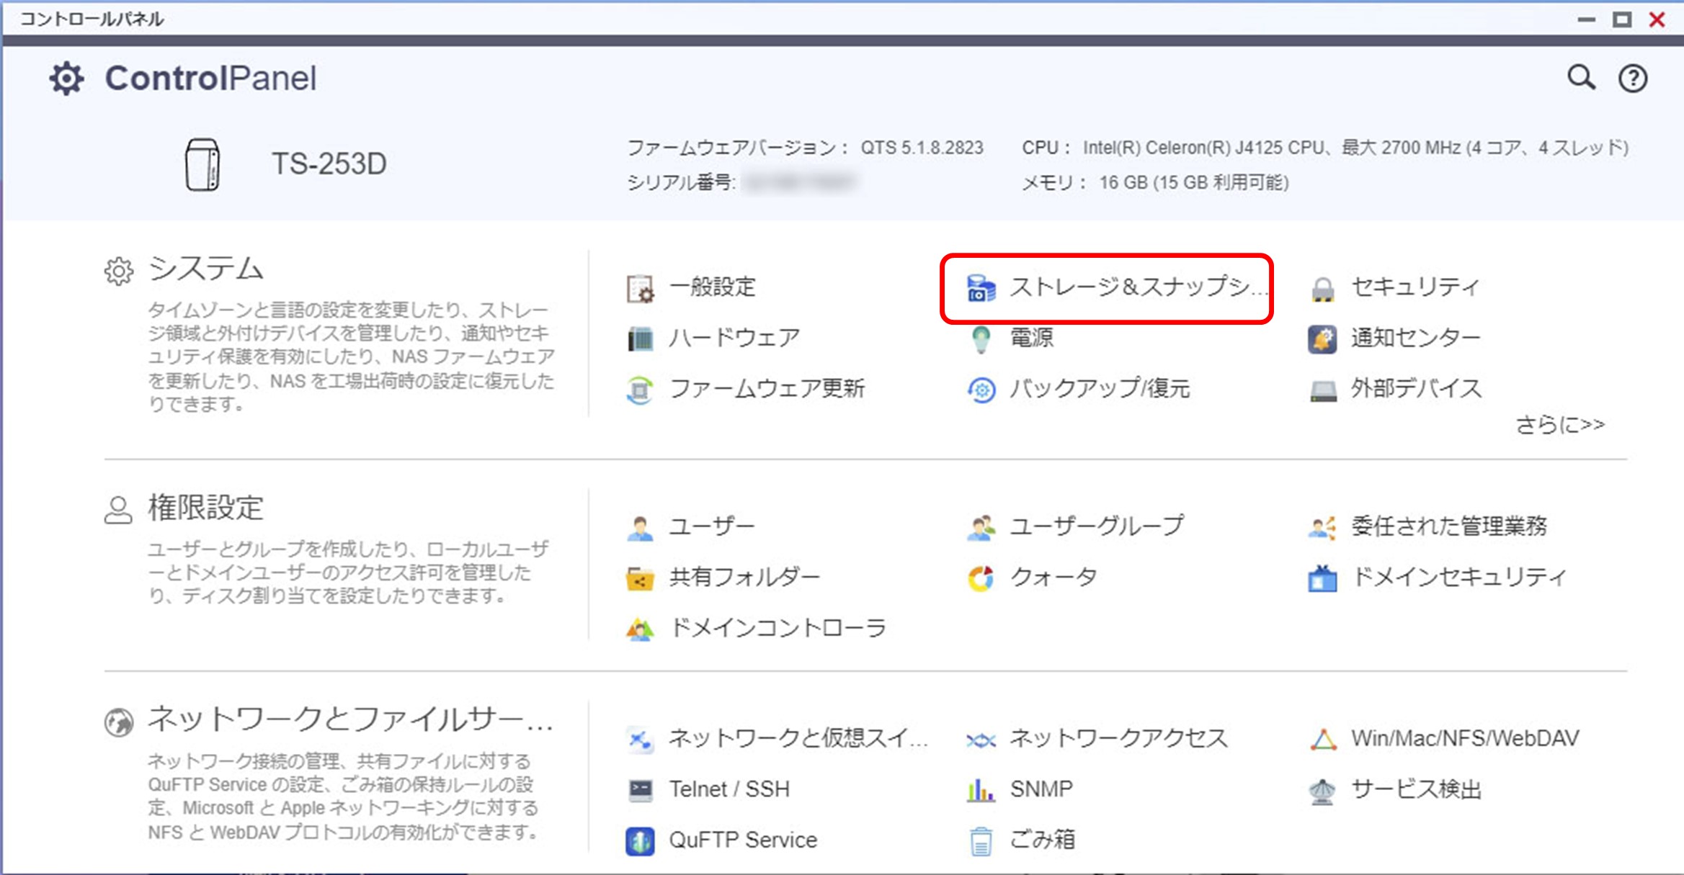This screenshot has height=875, width=1684.
Task: Click the 一般設定 settings icon
Action: point(640,288)
